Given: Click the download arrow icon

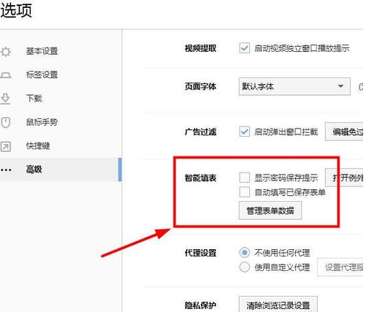Looking at the screenshot, I should (x=5, y=99).
